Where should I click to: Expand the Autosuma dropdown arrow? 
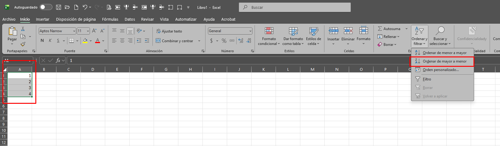(x=406, y=29)
